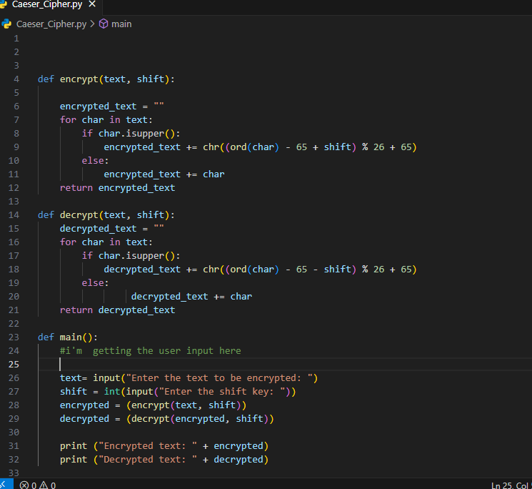Image resolution: width=532 pixels, height=489 pixels.
Task: Click the 'Enter the shift key' line
Action: [x=178, y=392]
